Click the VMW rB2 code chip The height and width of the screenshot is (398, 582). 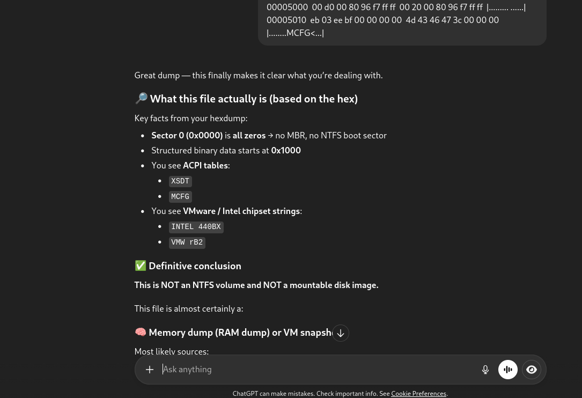(x=187, y=242)
